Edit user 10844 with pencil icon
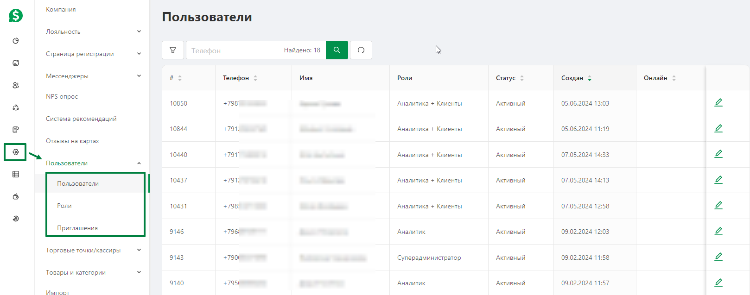750x295 pixels. click(x=718, y=128)
